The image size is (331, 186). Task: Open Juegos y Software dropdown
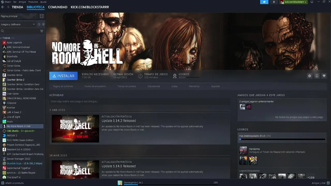click(x=18, y=24)
